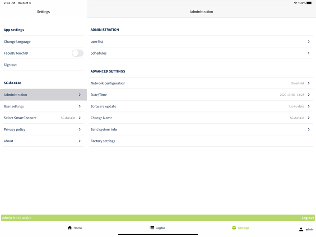Tap the Settings gear icon
Screen dimensions: 316x237
tap(234, 228)
